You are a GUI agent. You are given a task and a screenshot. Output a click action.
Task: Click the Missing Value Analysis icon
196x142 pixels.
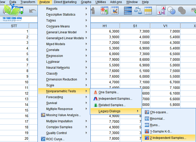43,115
